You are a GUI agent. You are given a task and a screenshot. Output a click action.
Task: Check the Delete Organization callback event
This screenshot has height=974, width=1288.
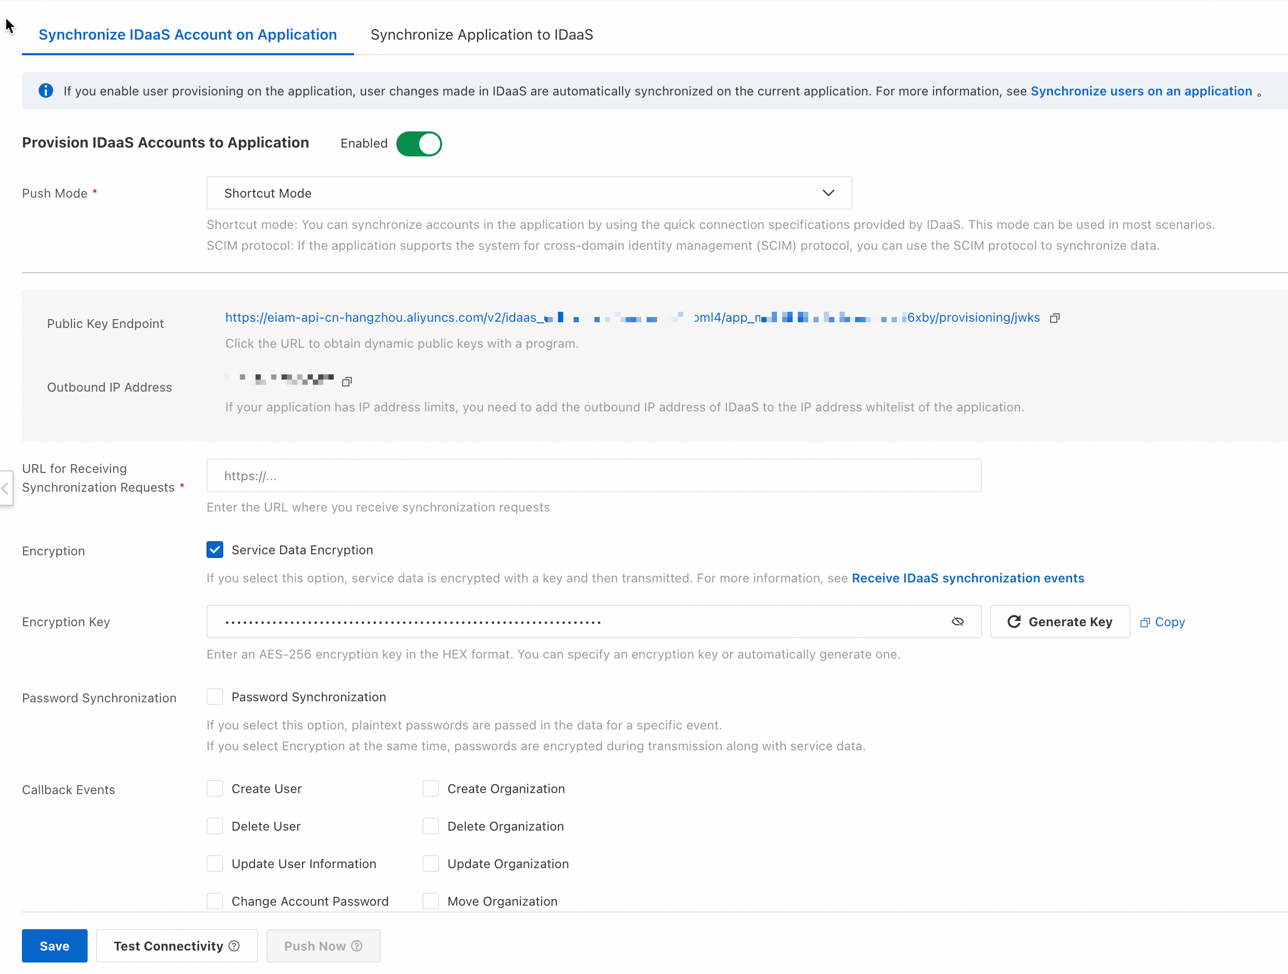[430, 826]
